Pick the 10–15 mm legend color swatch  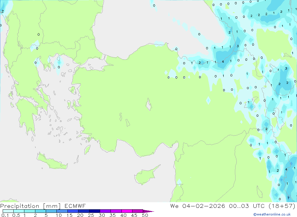click(x=62, y=211)
